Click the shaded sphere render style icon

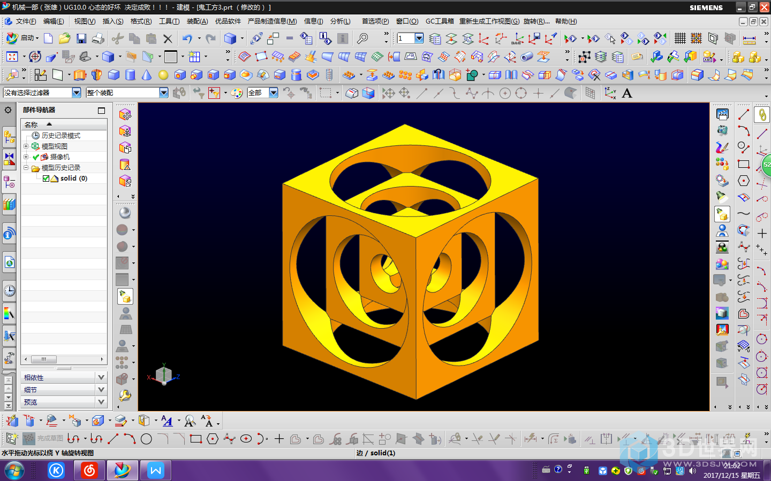click(125, 213)
